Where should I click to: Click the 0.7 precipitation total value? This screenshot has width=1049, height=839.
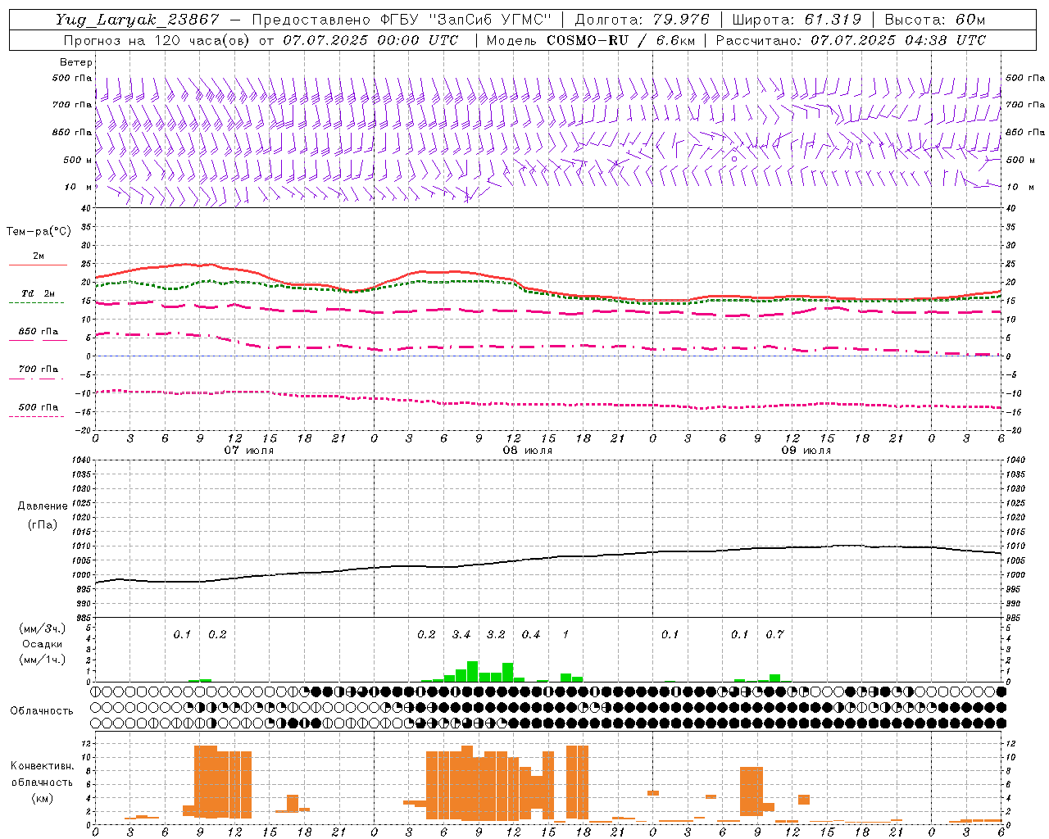click(x=774, y=634)
